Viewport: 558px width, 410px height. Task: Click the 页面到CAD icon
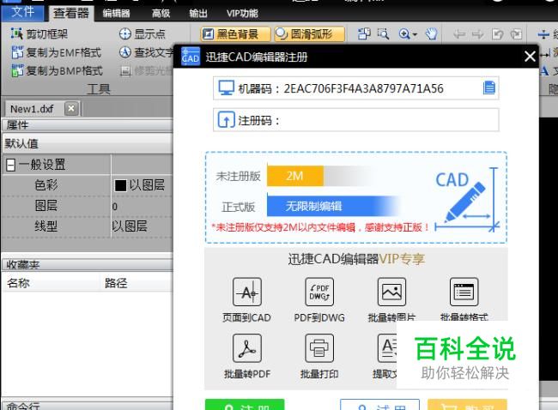point(247,292)
